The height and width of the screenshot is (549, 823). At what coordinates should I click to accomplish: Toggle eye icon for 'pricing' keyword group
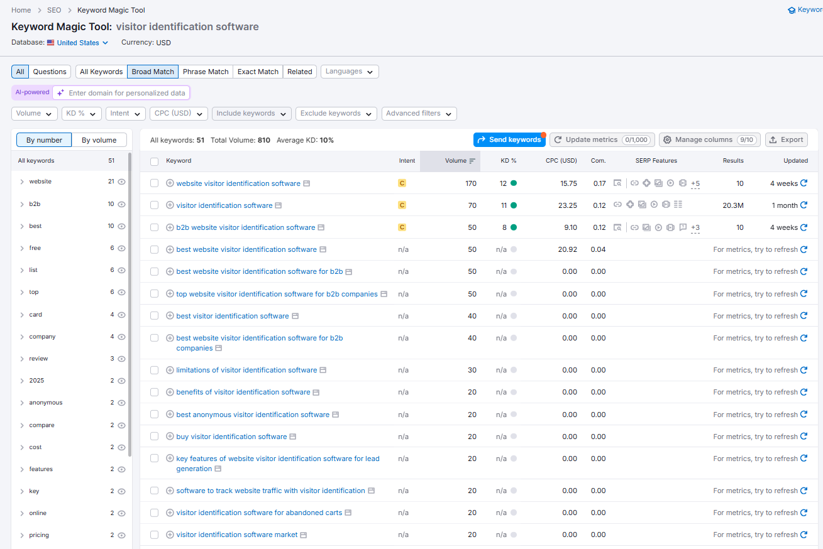tap(122, 535)
